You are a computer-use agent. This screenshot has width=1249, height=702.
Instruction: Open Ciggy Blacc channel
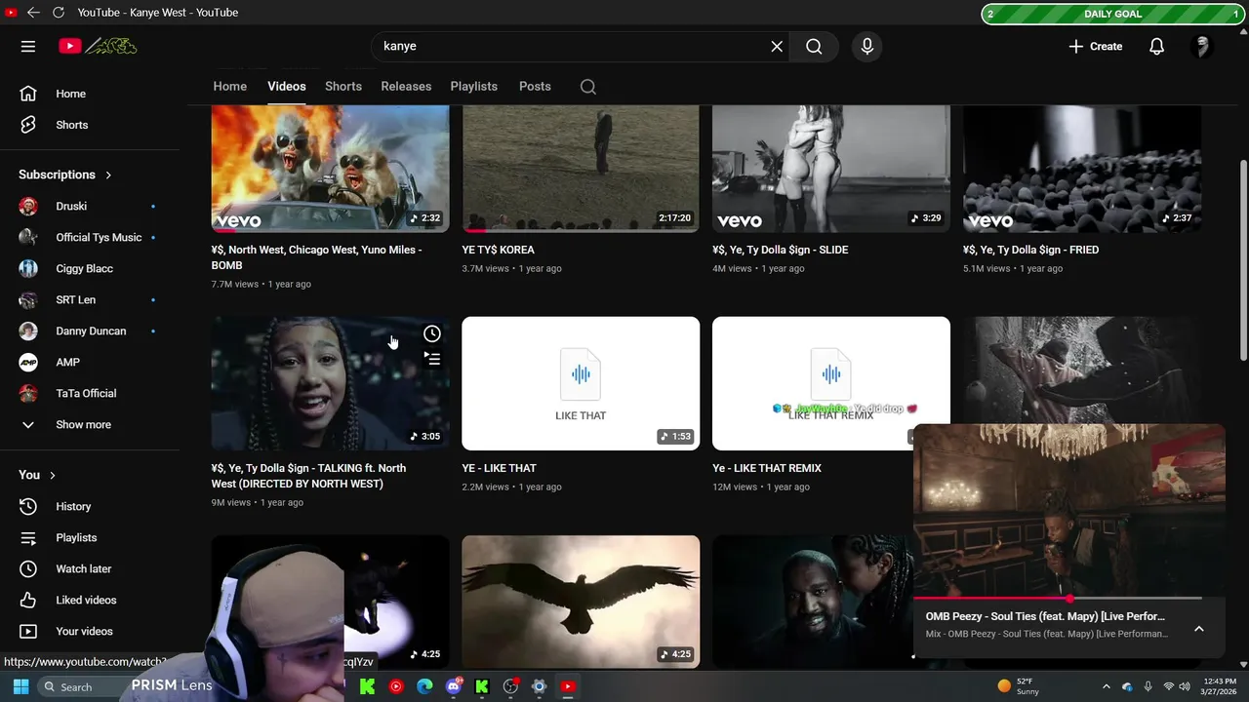(x=90, y=268)
